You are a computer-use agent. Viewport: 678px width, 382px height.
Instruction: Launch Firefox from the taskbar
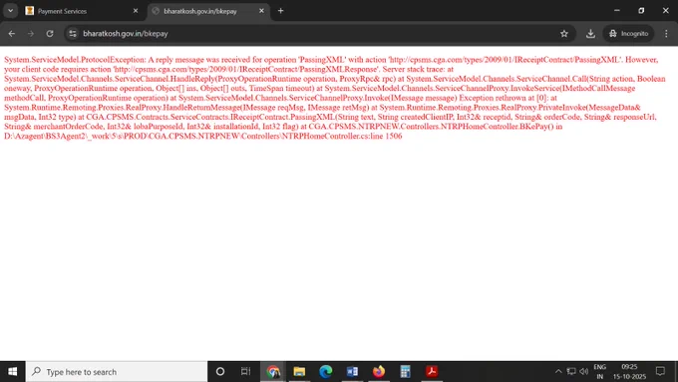pos(378,372)
